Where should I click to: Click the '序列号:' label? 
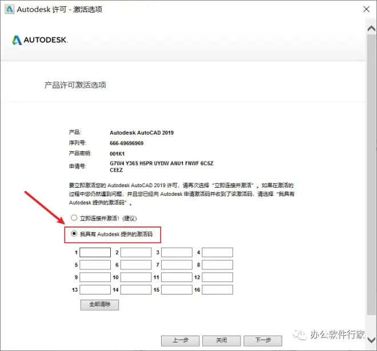click(78, 143)
